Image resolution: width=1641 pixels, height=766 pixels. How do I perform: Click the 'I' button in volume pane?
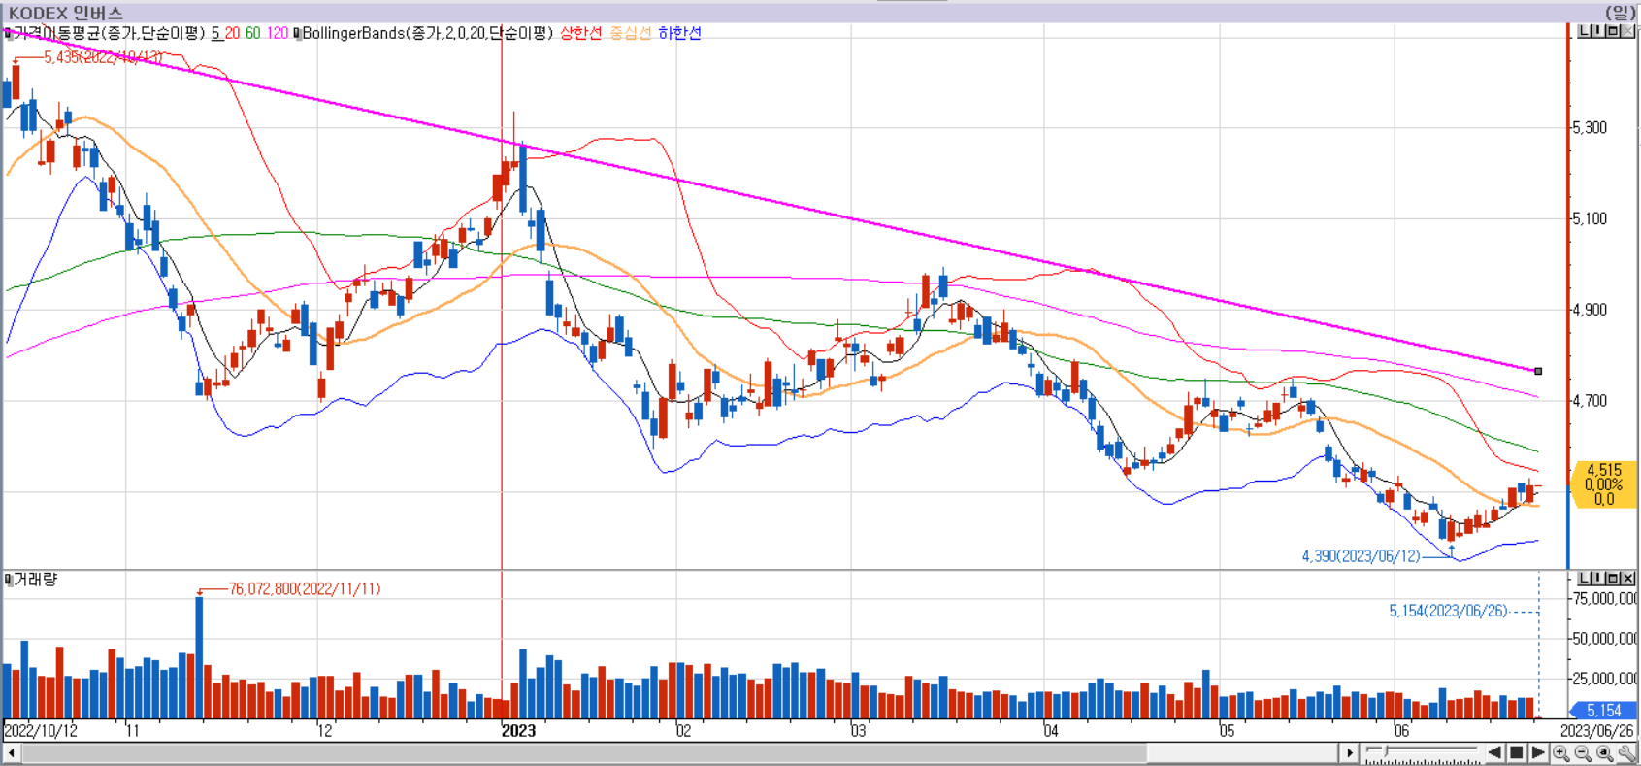[x=1597, y=579]
